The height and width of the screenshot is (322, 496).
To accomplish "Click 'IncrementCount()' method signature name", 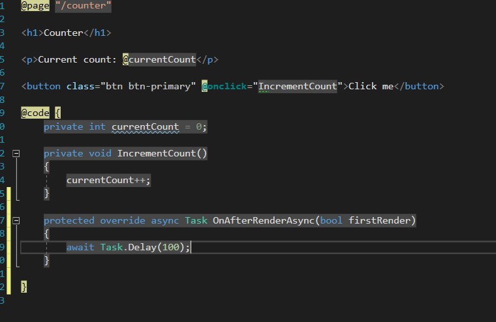I will (x=162, y=153).
